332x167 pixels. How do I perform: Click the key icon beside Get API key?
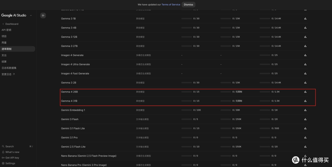click(x=3, y=158)
